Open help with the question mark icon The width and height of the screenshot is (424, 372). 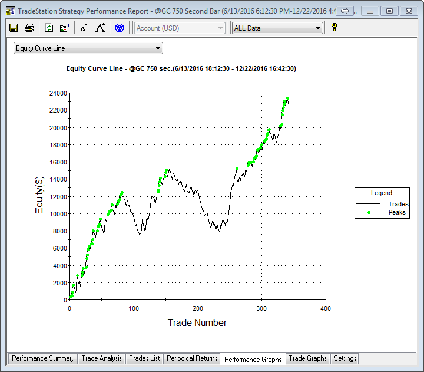click(x=334, y=27)
